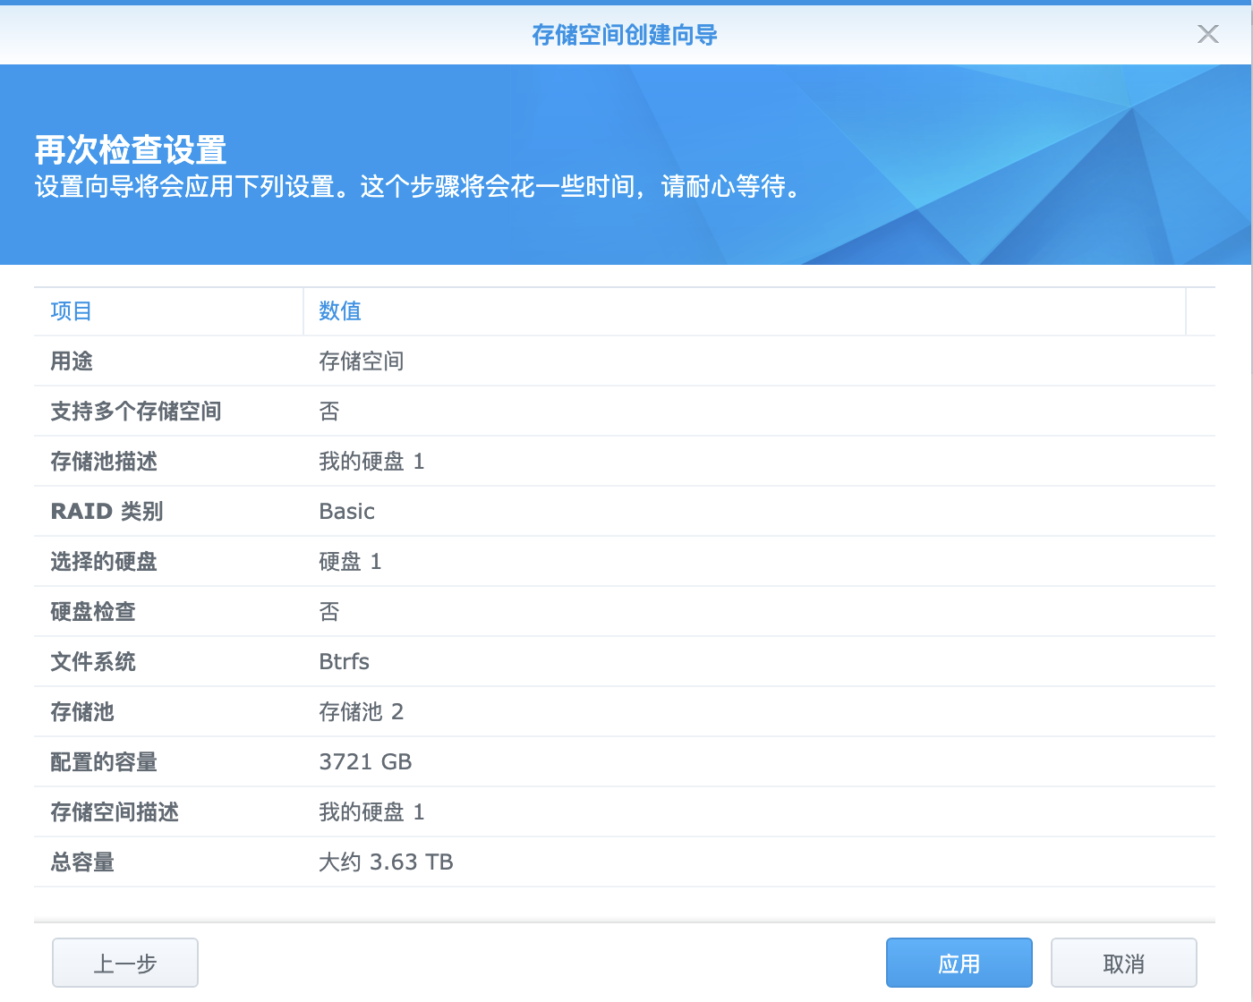Select the 总容量 row label
Screen dimensions: 1253x1002
(82, 862)
